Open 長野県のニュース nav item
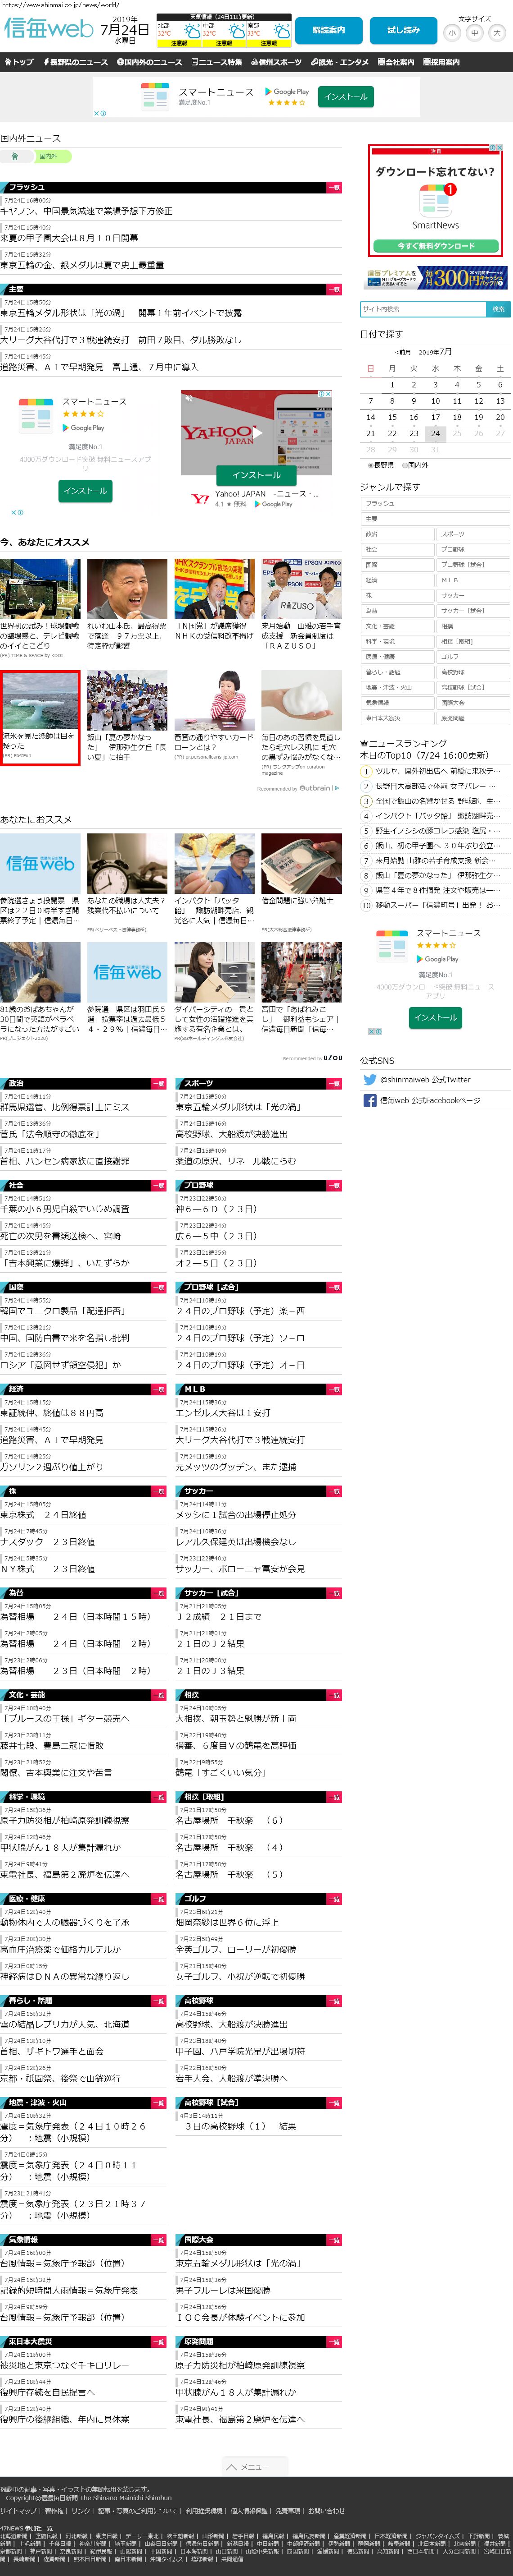The height and width of the screenshot is (2576, 513). pos(76,62)
